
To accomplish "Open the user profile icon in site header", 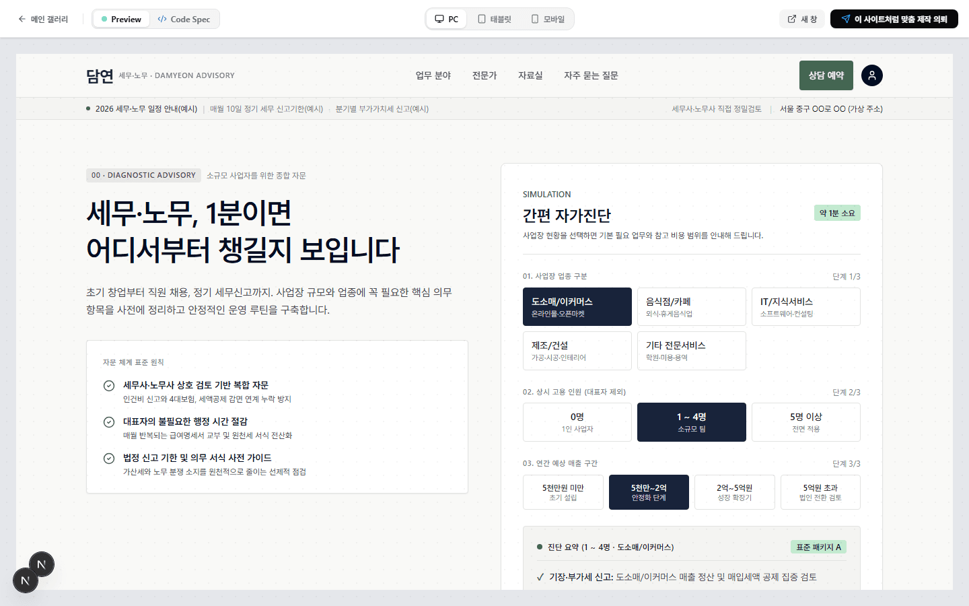I will point(871,75).
